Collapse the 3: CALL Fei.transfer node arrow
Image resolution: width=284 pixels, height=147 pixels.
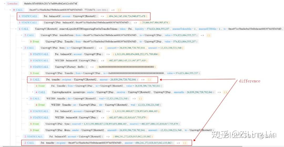27,79
